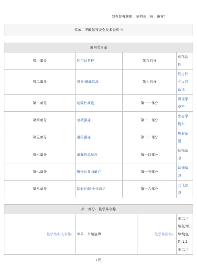197x279 pixels.
Task: Open the 其他信息 link
Action: point(183,189)
